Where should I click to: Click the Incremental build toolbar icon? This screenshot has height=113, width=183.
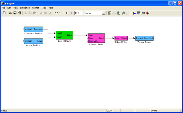(109, 13)
